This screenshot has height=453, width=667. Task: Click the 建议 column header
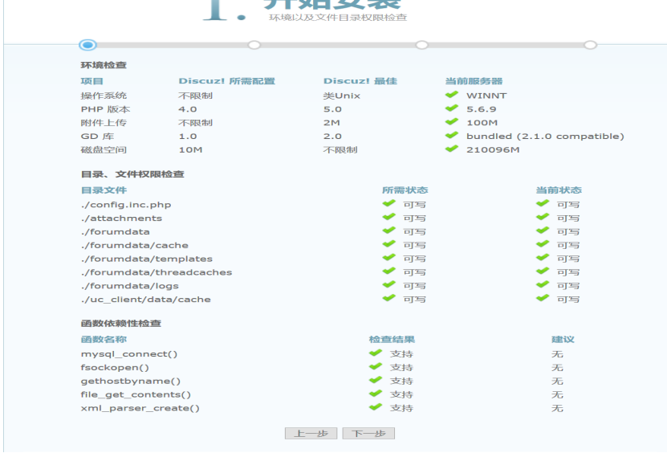click(x=563, y=340)
